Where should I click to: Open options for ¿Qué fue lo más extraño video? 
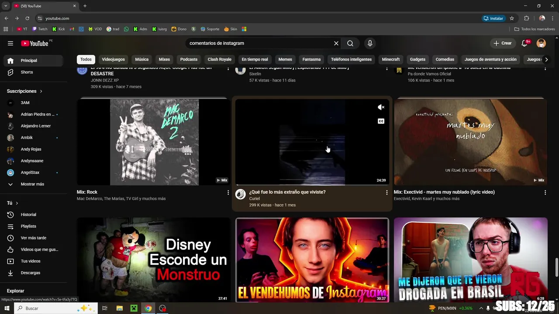point(386,192)
